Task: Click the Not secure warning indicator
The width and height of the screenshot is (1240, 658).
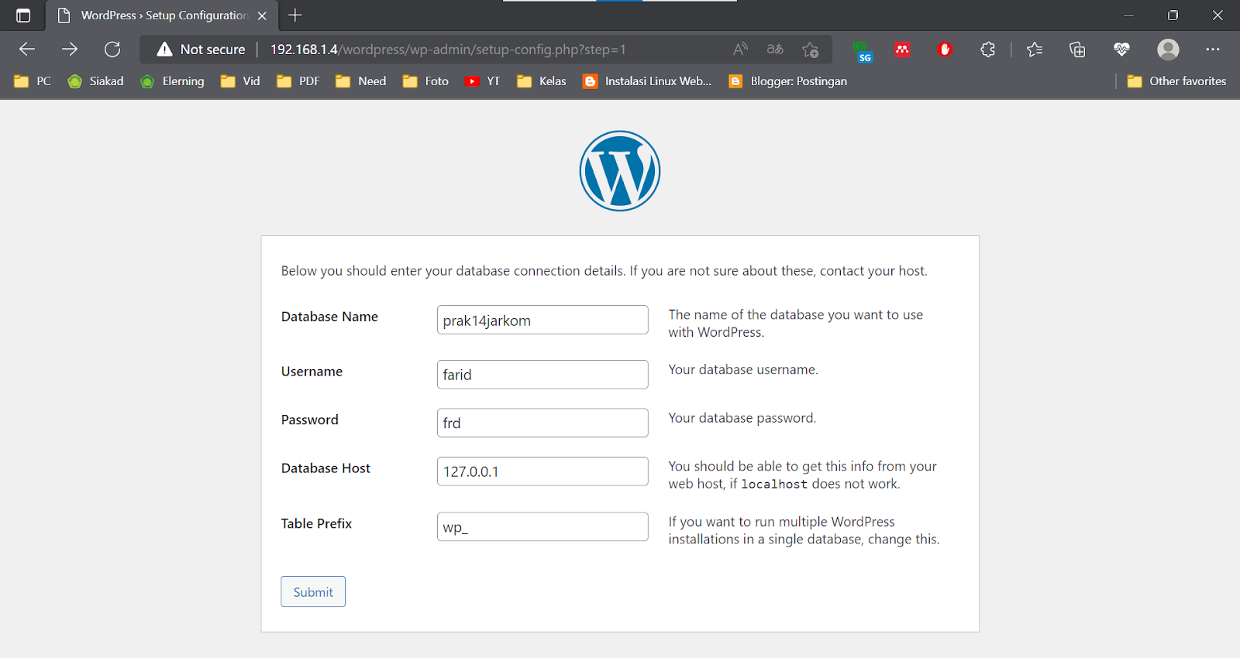Action: pyautogui.click(x=201, y=50)
